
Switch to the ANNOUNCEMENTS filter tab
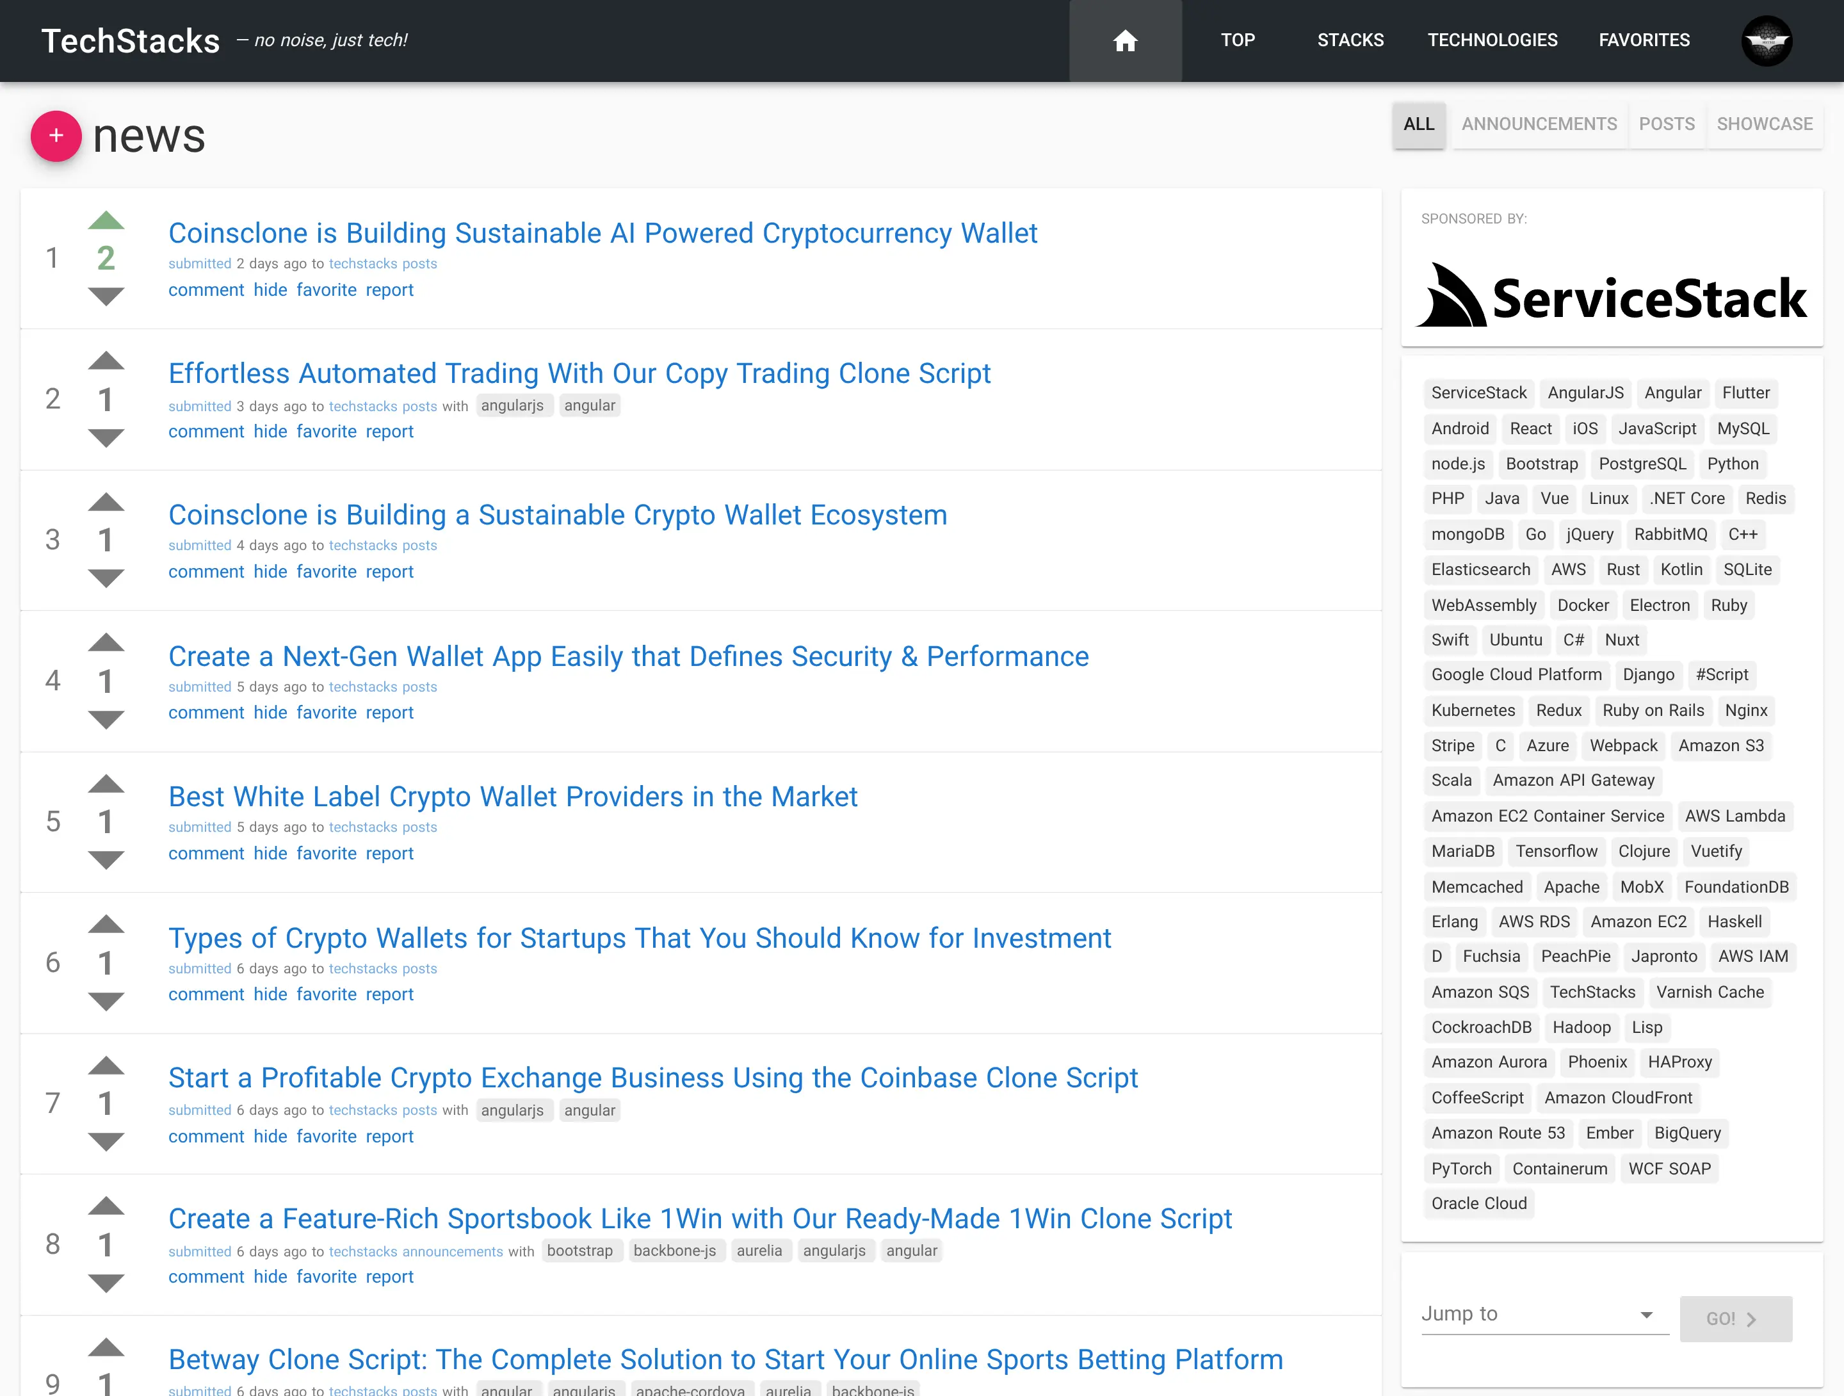1538,124
